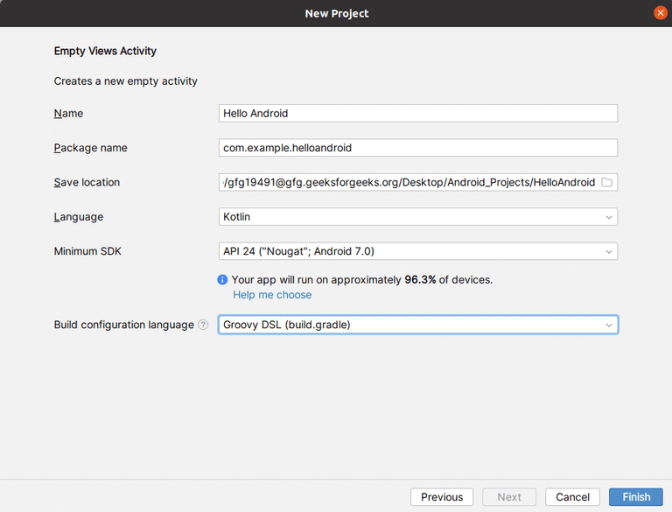The height and width of the screenshot is (512, 672).
Task: Click the help question mark beside Build configuration language
Action: click(x=203, y=325)
